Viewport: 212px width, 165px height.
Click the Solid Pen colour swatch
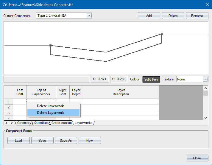pyautogui.click(x=152, y=79)
